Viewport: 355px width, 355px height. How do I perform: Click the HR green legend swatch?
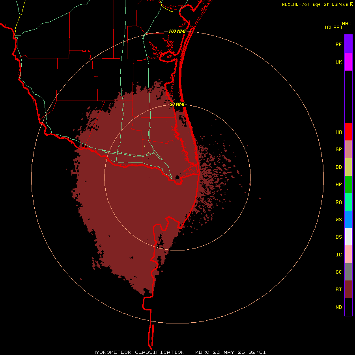coord(348,184)
